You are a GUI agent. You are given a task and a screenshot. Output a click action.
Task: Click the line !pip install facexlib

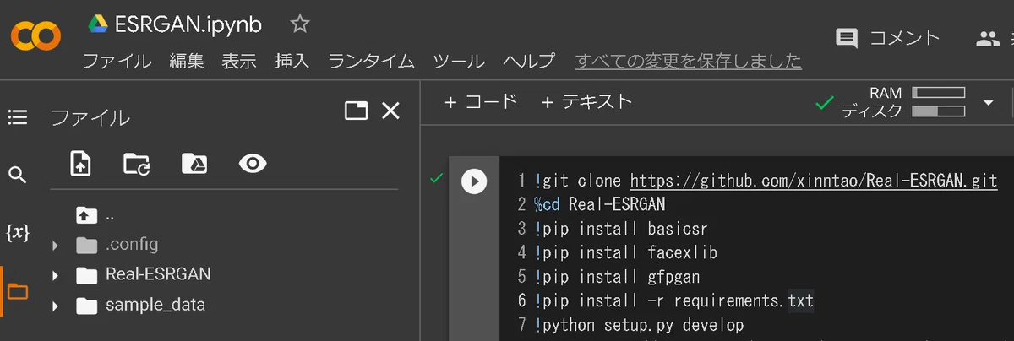coord(625,252)
